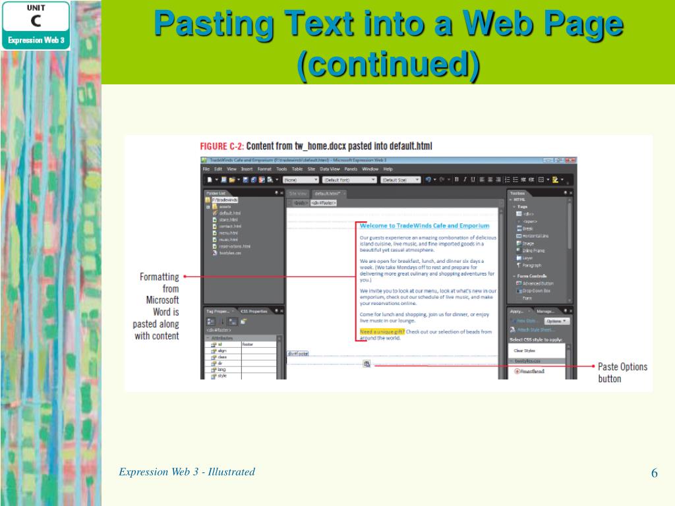The height and width of the screenshot is (506, 675).
Task: Open the Site menu
Action: pos(311,169)
